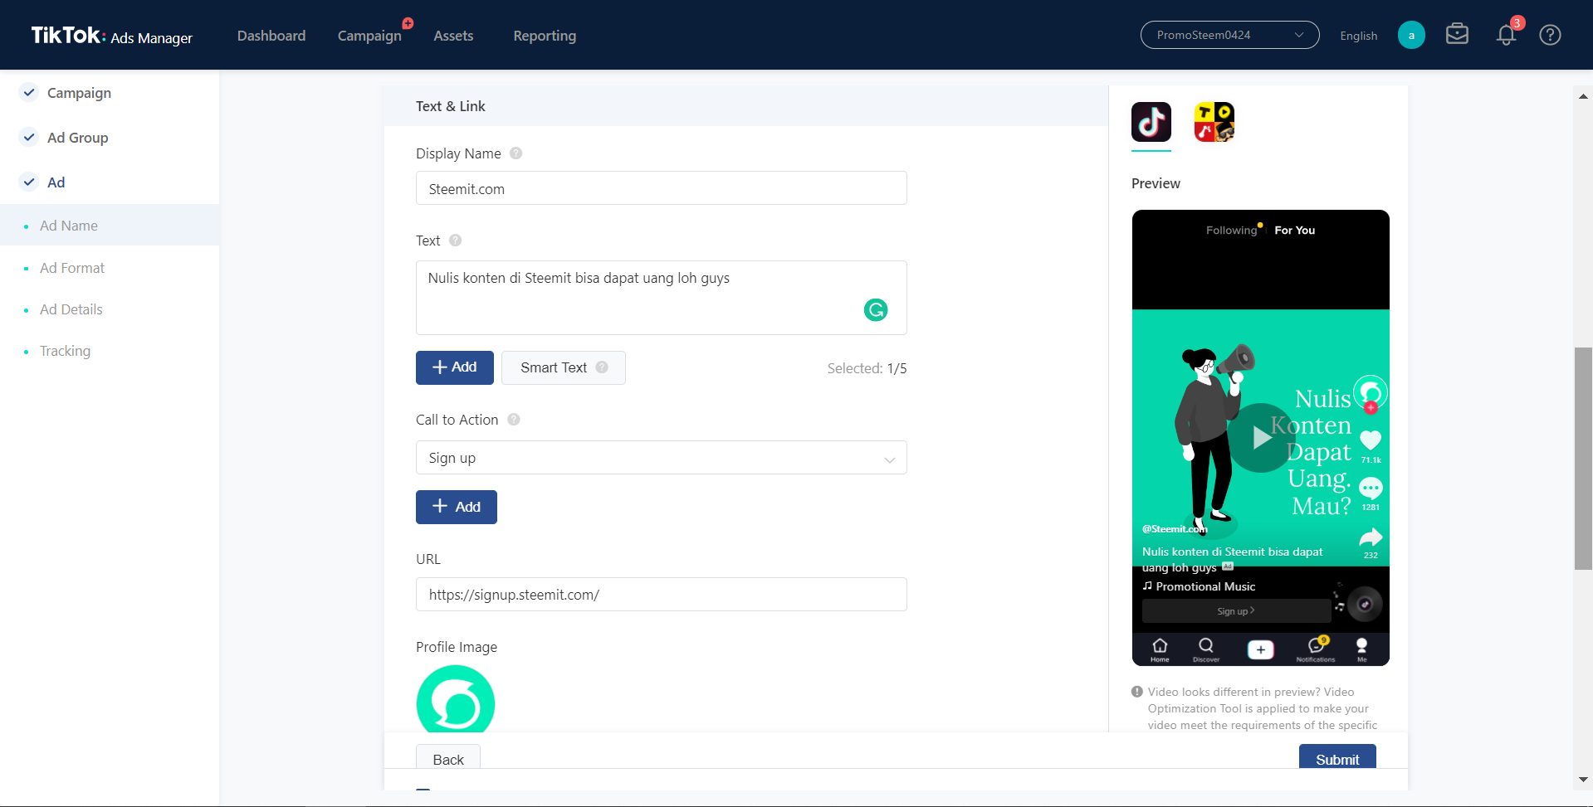The height and width of the screenshot is (807, 1593).
Task: Click the page vertical scrollbar thumb
Action: (1583, 459)
